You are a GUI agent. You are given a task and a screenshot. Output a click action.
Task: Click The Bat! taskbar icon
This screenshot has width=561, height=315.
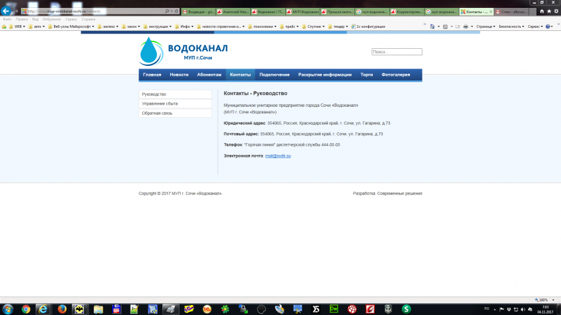click(x=80, y=308)
